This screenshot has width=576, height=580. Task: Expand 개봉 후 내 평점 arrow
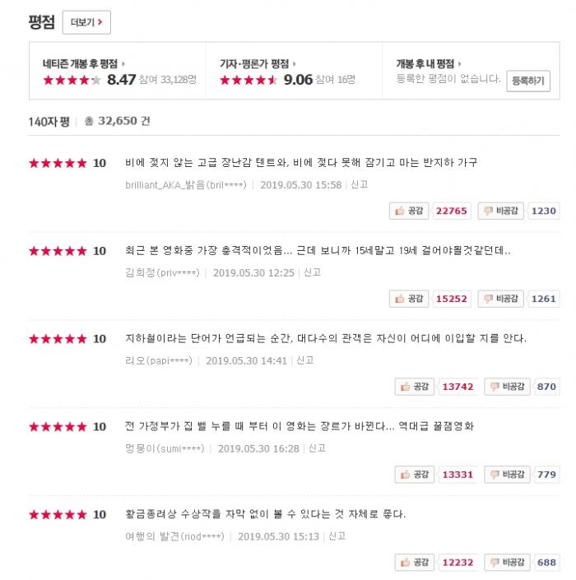(459, 63)
